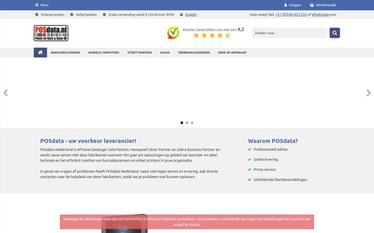Click 'Snelle levering' list item
374x233 pixels.
click(266, 159)
